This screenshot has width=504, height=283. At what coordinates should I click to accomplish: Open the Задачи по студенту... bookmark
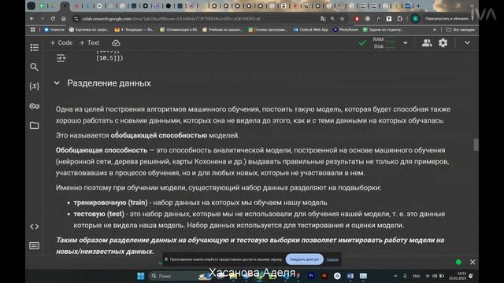tap(383, 30)
